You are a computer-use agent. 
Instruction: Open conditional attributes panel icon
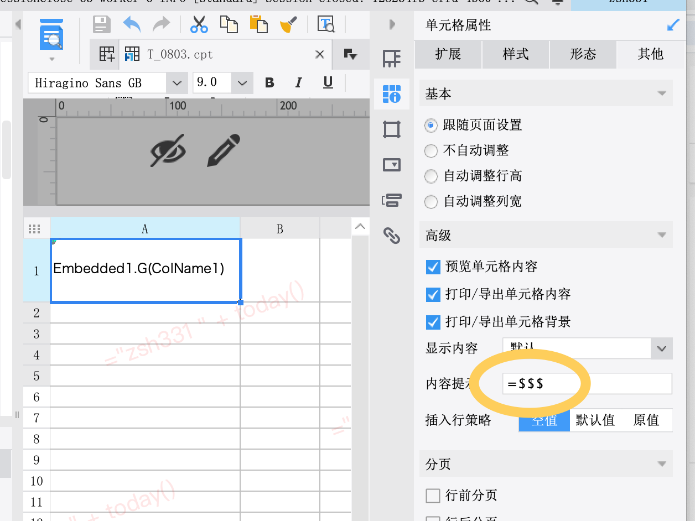point(392,200)
